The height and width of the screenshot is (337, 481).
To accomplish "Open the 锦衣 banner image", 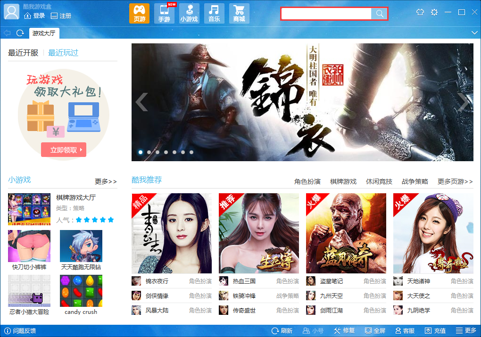I will (x=302, y=102).
